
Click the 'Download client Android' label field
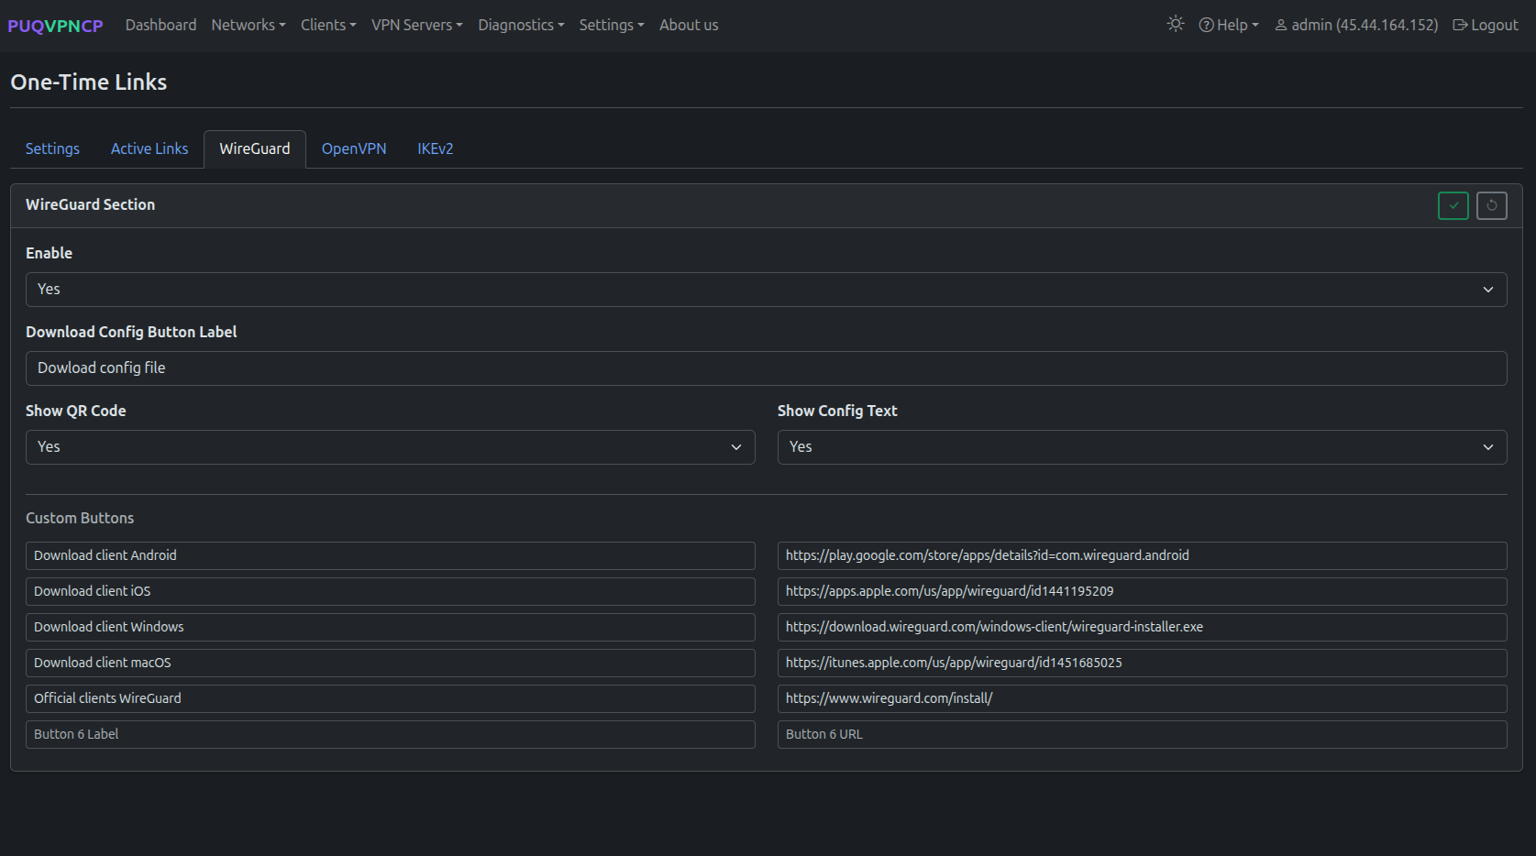(390, 555)
